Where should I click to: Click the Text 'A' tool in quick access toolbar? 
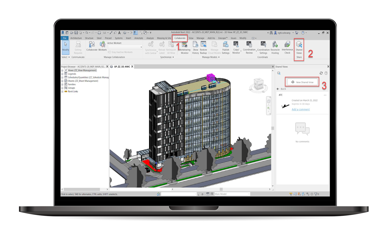[x=119, y=33]
